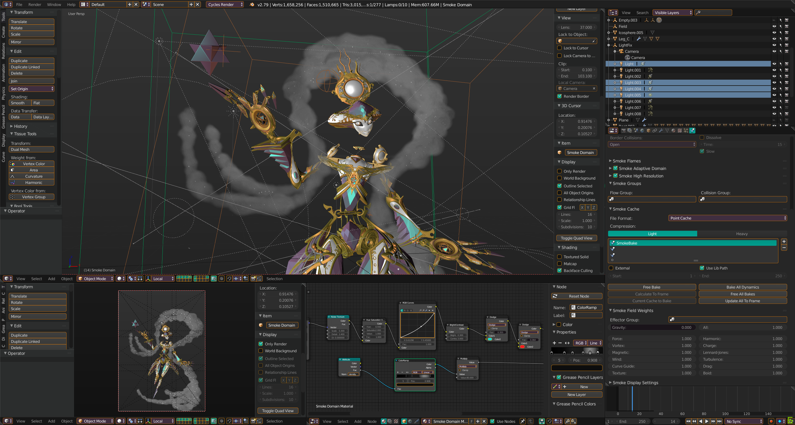Expand the Smoke Flames panel
Viewport: 795px width, 425px height.
click(627, 161)
